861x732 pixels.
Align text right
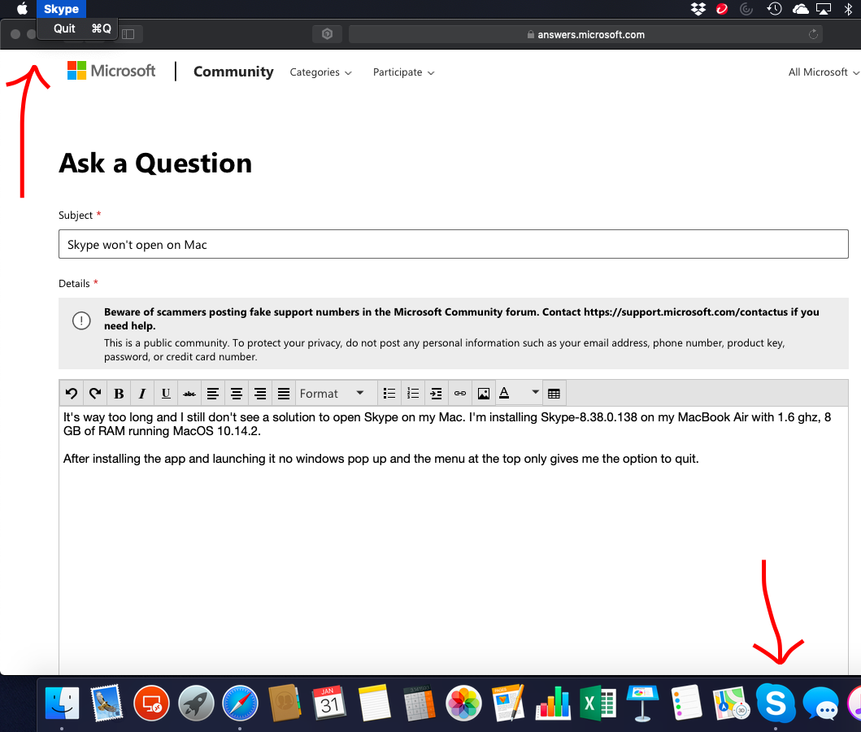260,393
